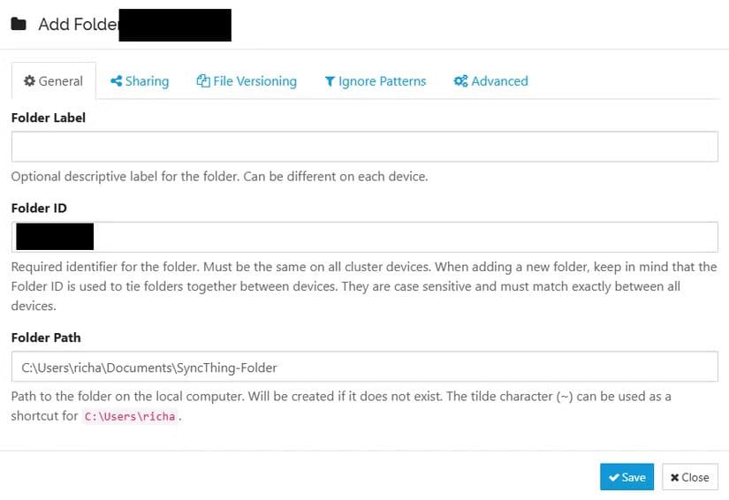This screenshot has height=500, width=729.
Task: Focus the Folder Label text field
Action: point(364,147)
